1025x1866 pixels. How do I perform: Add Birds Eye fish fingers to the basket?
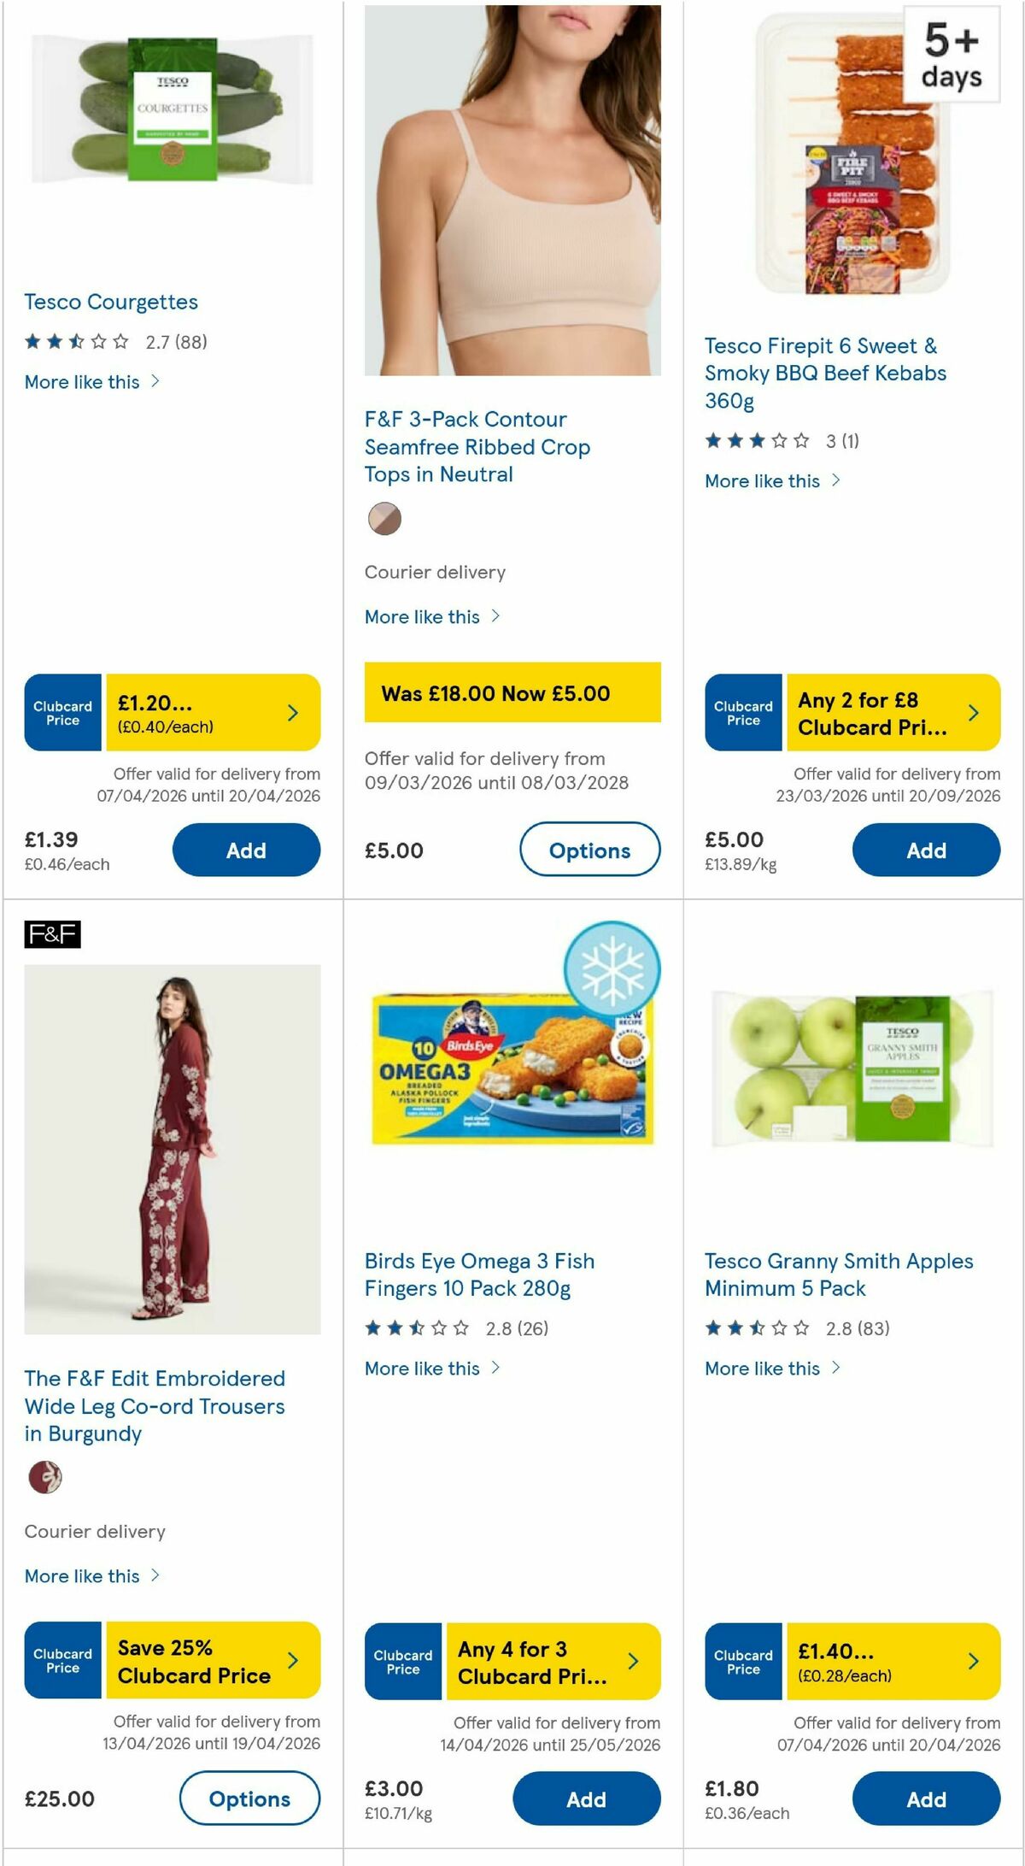tap(586, 1798)
